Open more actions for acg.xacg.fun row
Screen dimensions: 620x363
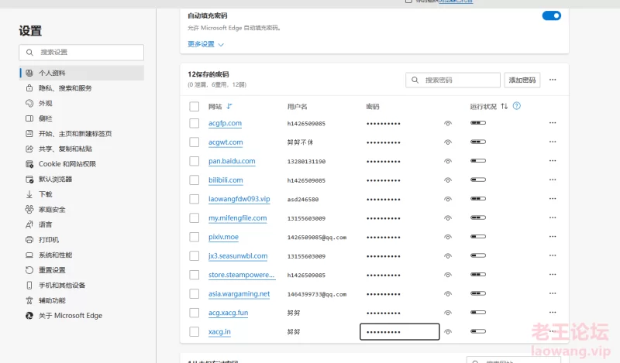(x=553, y=313)
